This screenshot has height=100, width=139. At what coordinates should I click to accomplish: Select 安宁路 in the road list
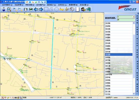[119, 60]
